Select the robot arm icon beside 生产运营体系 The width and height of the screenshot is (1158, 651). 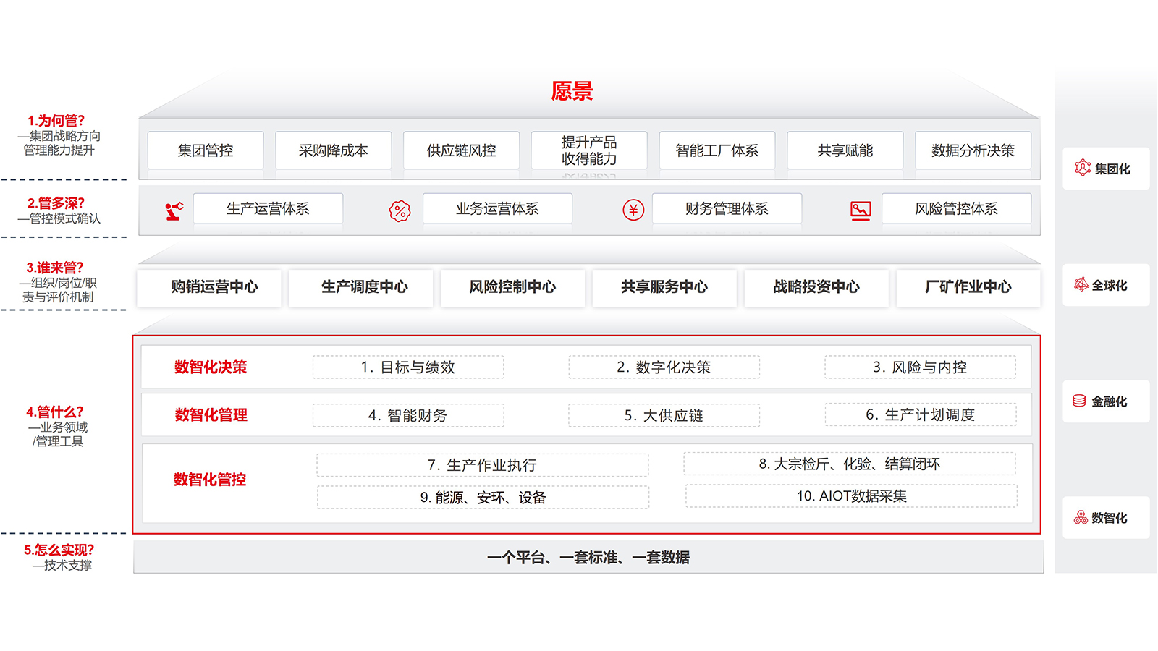click(172, 209)
